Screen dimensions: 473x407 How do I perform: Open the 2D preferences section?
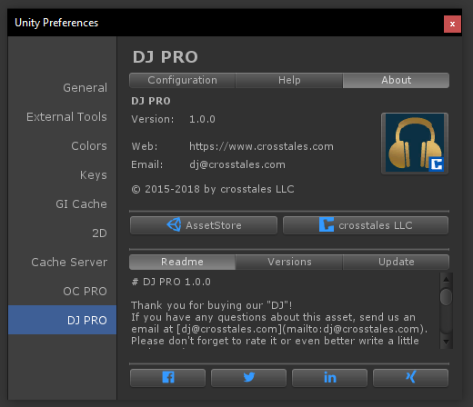click(x=62, y=233)
